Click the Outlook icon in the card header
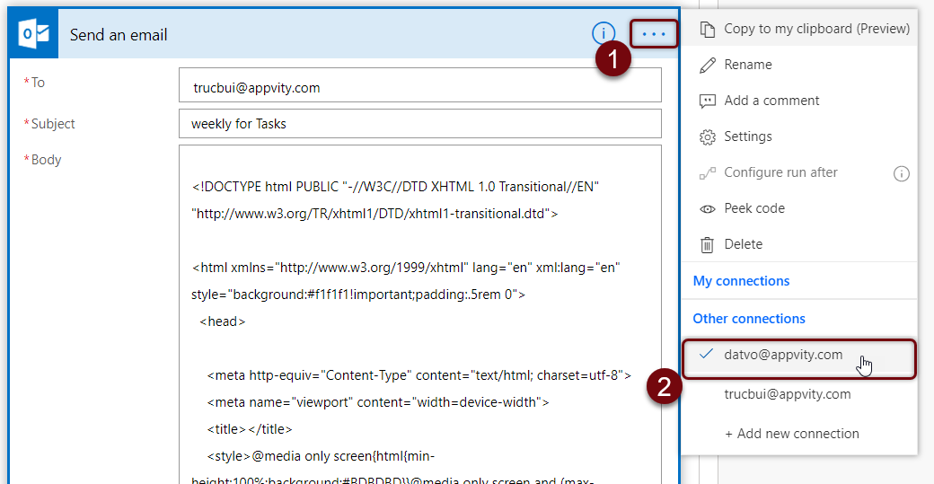Screen dimensions: 934x484 [36, 35]
